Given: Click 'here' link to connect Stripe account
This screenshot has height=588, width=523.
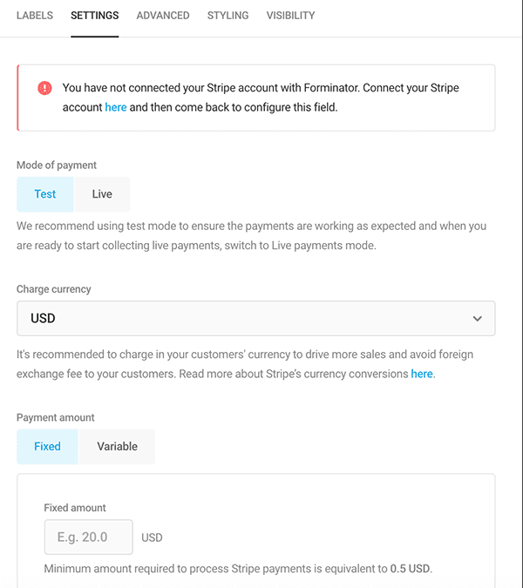Looking at the screenshot, I should pos(116,108).
